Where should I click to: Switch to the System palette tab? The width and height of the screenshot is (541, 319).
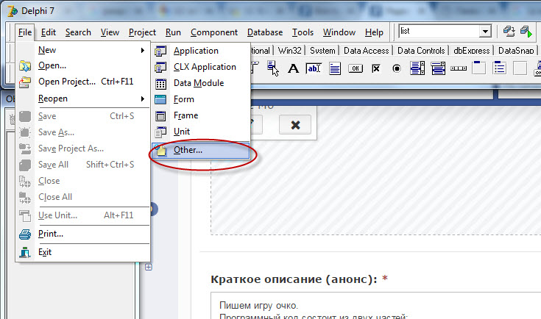(x=322, y=51)
